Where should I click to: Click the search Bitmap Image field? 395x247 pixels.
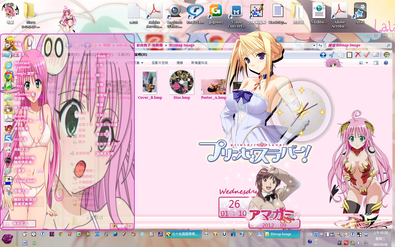pos(359,45)
